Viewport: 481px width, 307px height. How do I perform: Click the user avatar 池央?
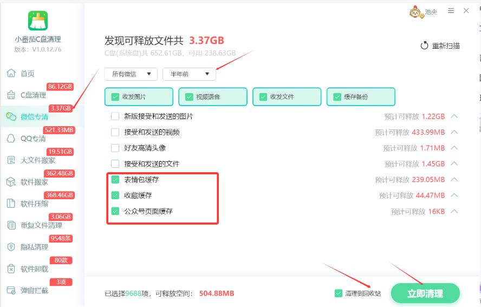coord(416,12)
